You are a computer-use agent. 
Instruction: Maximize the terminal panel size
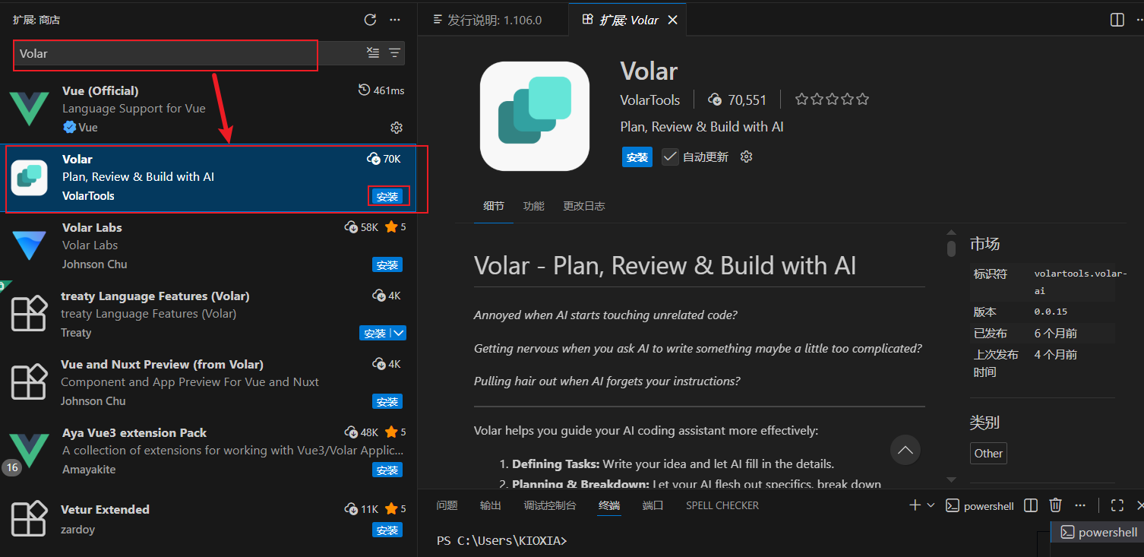tap(1117, 505)
